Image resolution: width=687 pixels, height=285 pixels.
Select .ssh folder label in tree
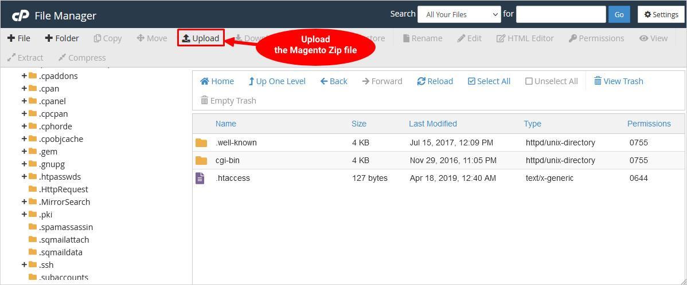point(46,265)
